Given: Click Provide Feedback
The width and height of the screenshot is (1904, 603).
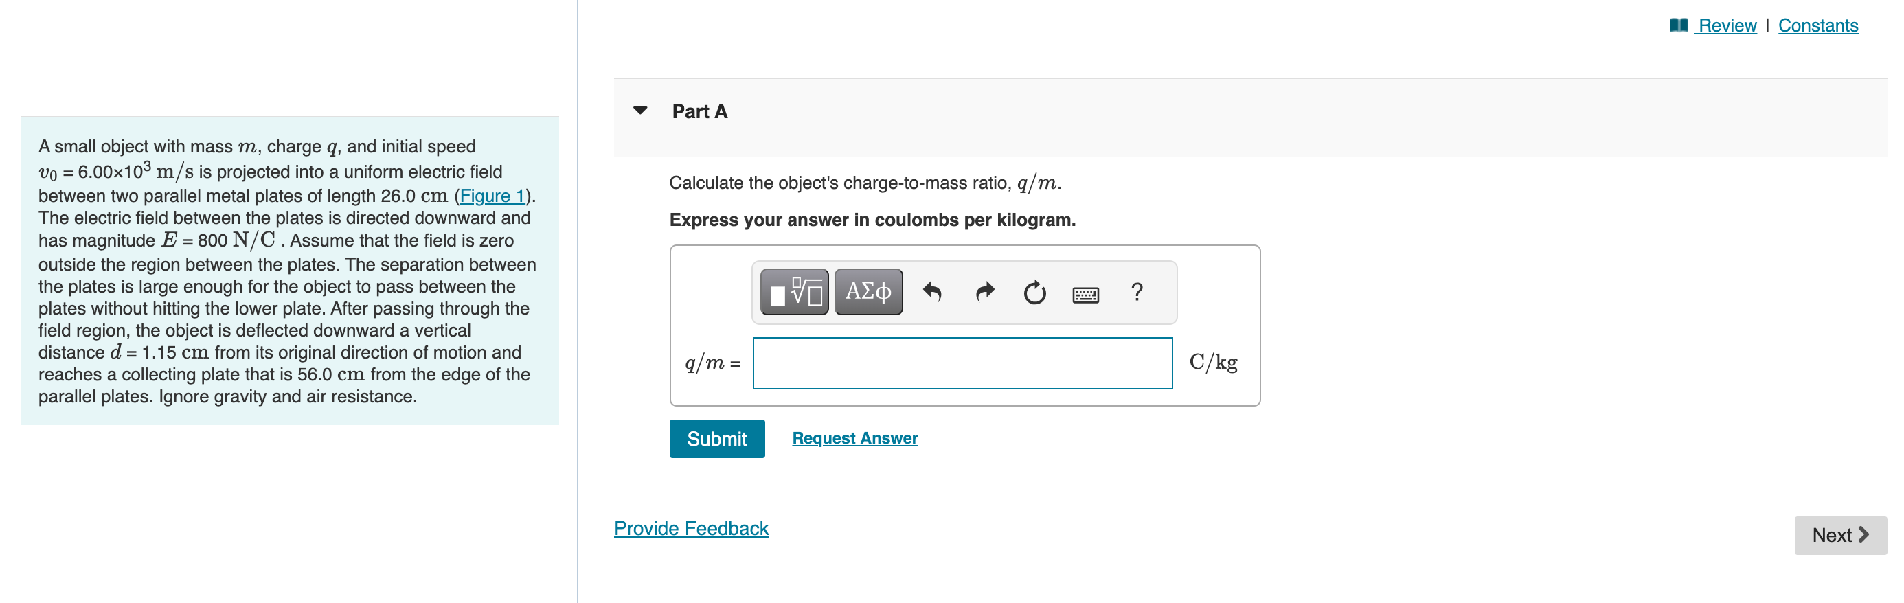Looking at the screenshot, I should tap(691, 527).
